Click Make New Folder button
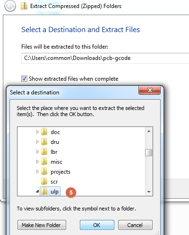 point(42,225)
